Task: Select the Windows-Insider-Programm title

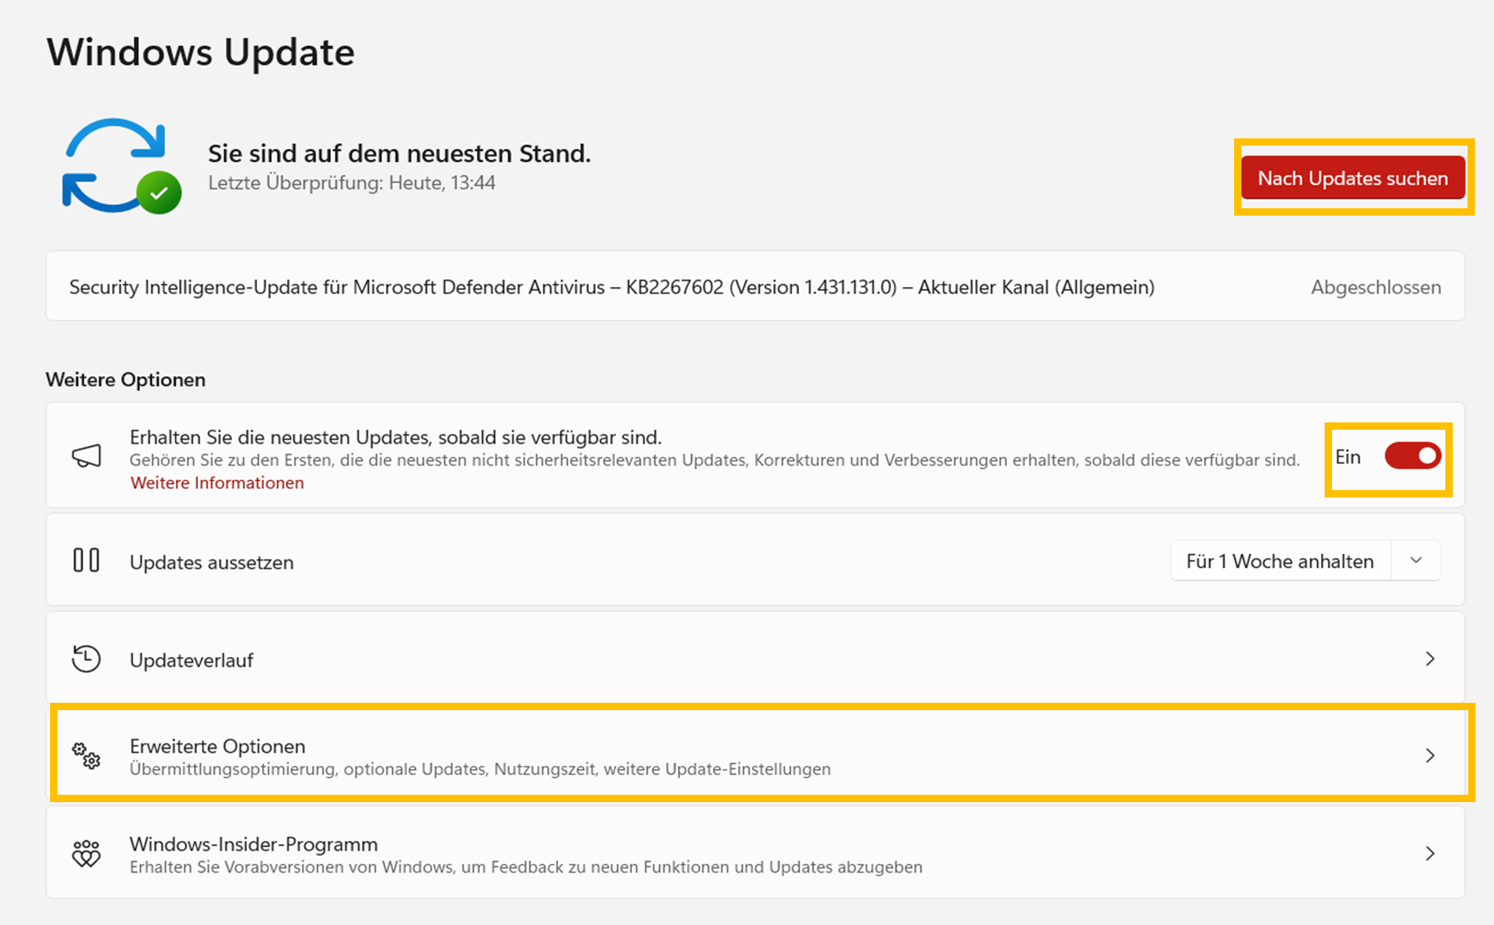Action: (x=253, y=844)
